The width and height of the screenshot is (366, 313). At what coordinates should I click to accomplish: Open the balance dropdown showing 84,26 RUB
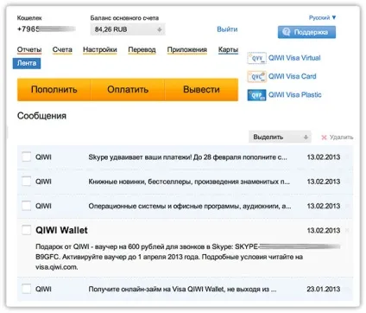[128, 29]
